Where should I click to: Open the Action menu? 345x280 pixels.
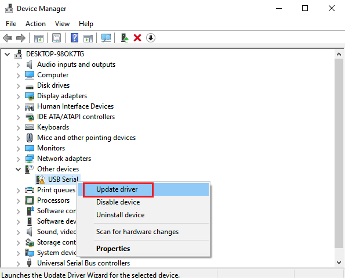(35, 24)
